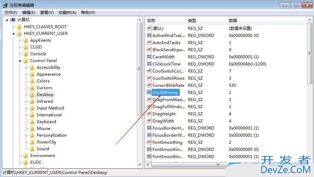This screenshot has width=314, height=177.
Task: Select the EUDC tree key
Action: click(x=36, y=162)
